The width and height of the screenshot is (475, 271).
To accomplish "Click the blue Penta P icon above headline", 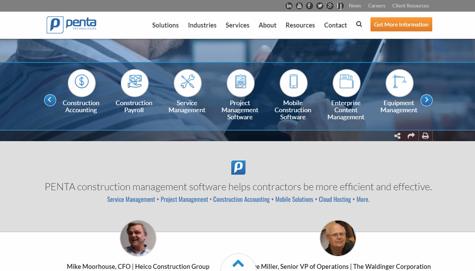I will tap(238, 168).
